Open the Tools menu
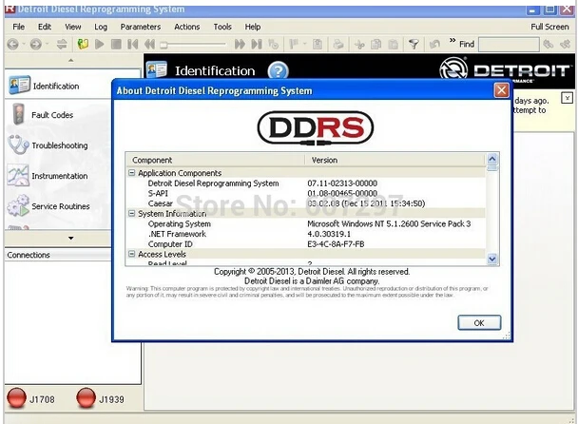This screenshot has height=424, width=578. 222,27
